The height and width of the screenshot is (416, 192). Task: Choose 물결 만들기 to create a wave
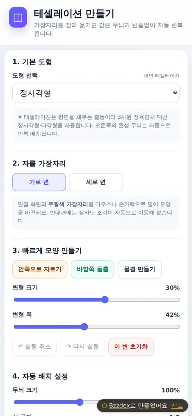coord(139,269)
